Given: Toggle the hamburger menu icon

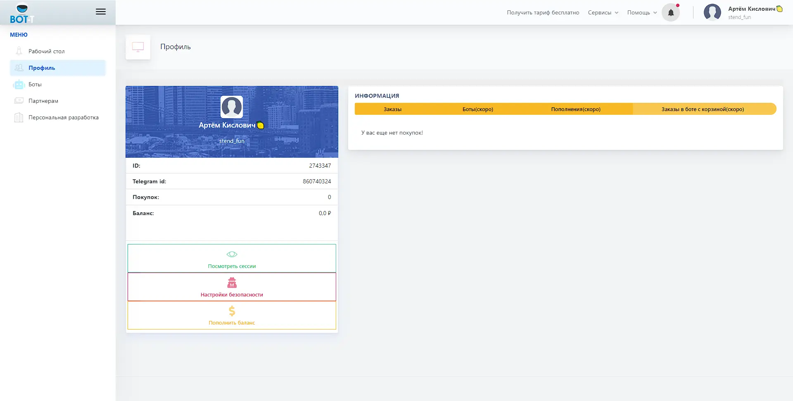Looking at the screenshot, I should tap(101, 12).
